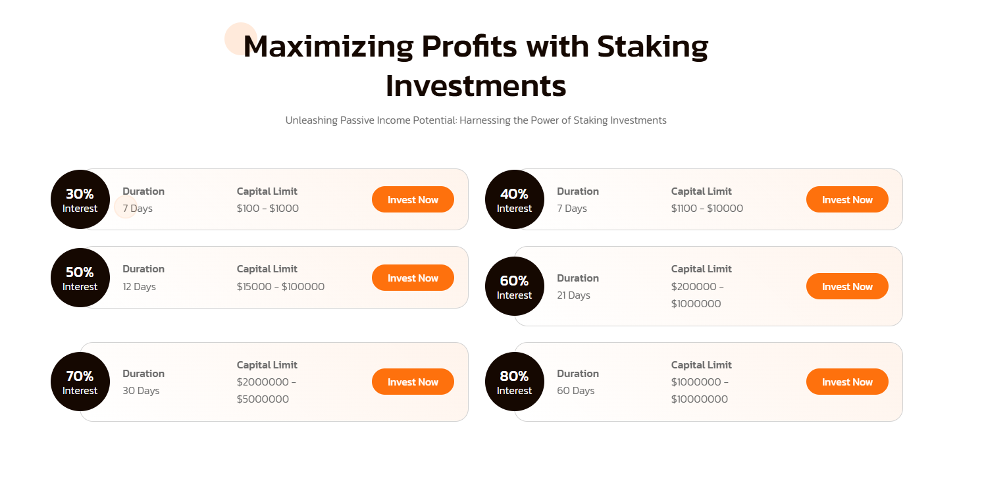
Task: Select the 21 Days duration value
Action: pos(574,295)
